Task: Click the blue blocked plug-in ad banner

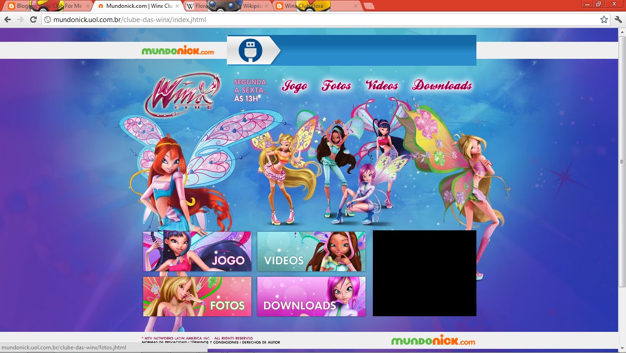Action: click(x=352, y=51)
